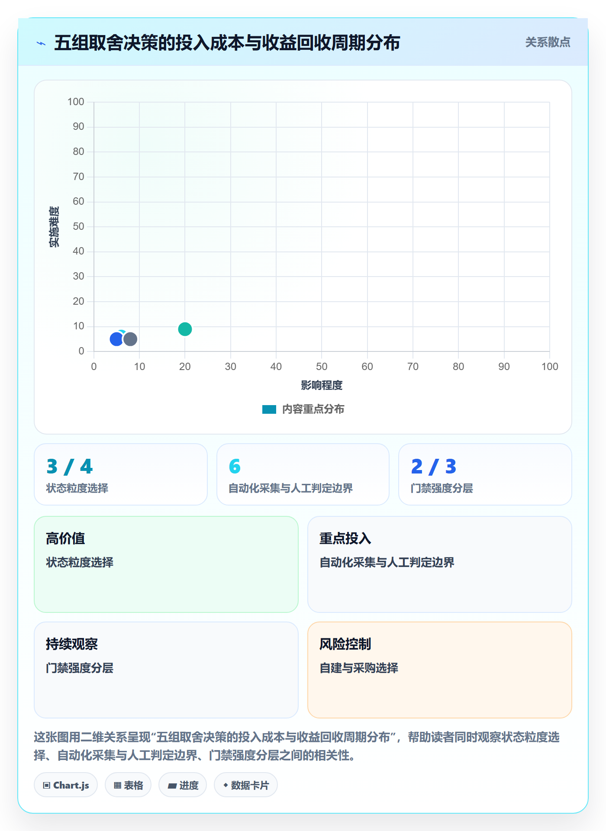
Task: Pick the gray scatter point on the chart
Action: click(x=130, y=339)
